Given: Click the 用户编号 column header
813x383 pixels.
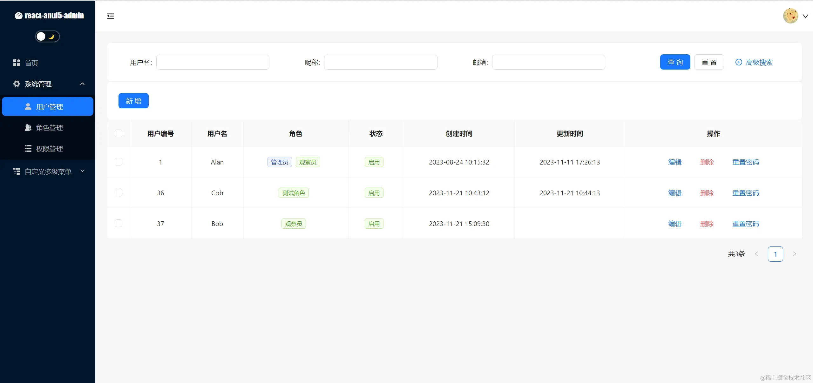Looking at the screenshot, I should tap(160, 133).
